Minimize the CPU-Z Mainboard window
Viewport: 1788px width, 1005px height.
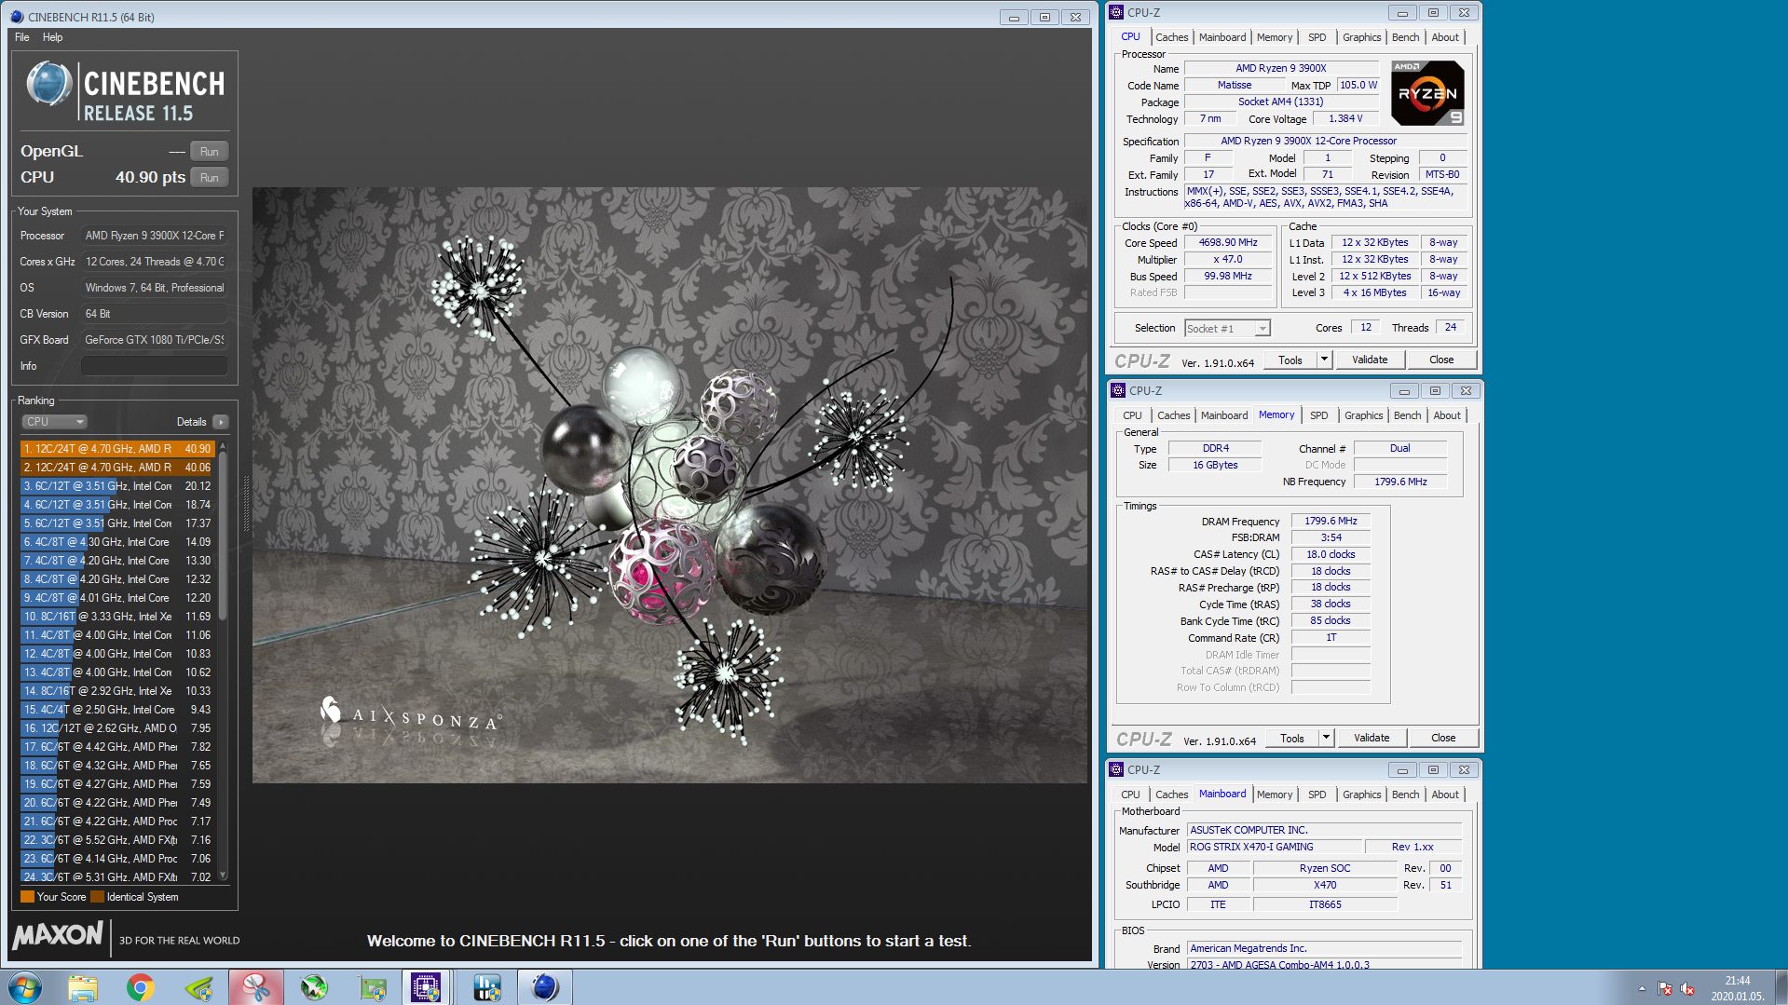1402,769
